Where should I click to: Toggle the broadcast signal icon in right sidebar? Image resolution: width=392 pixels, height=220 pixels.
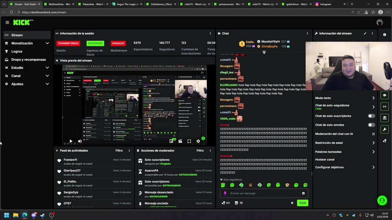click(x=385, y=106)
